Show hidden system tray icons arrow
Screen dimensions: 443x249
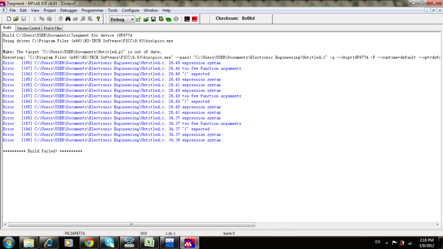[387, 243]
